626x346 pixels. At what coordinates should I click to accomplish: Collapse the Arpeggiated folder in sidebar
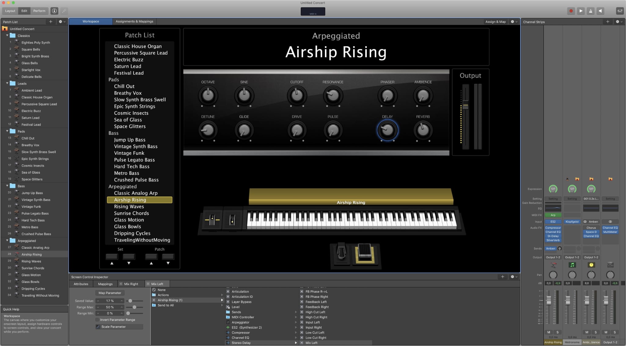pos(7,240)
